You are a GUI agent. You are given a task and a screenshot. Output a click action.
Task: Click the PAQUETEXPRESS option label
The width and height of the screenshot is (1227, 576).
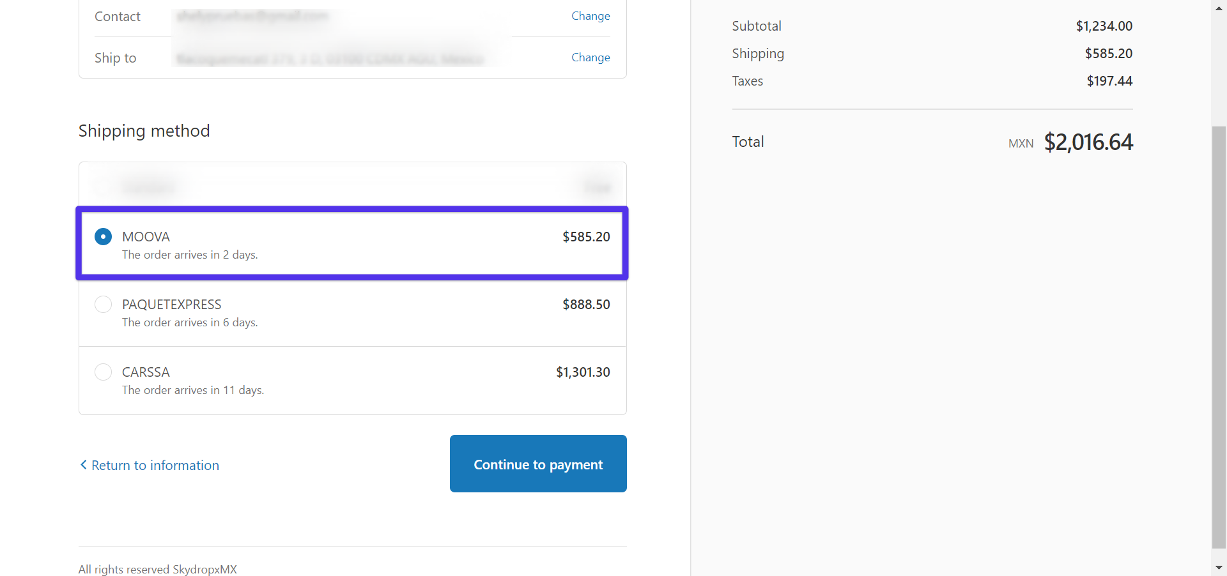(x=172, y=305)
